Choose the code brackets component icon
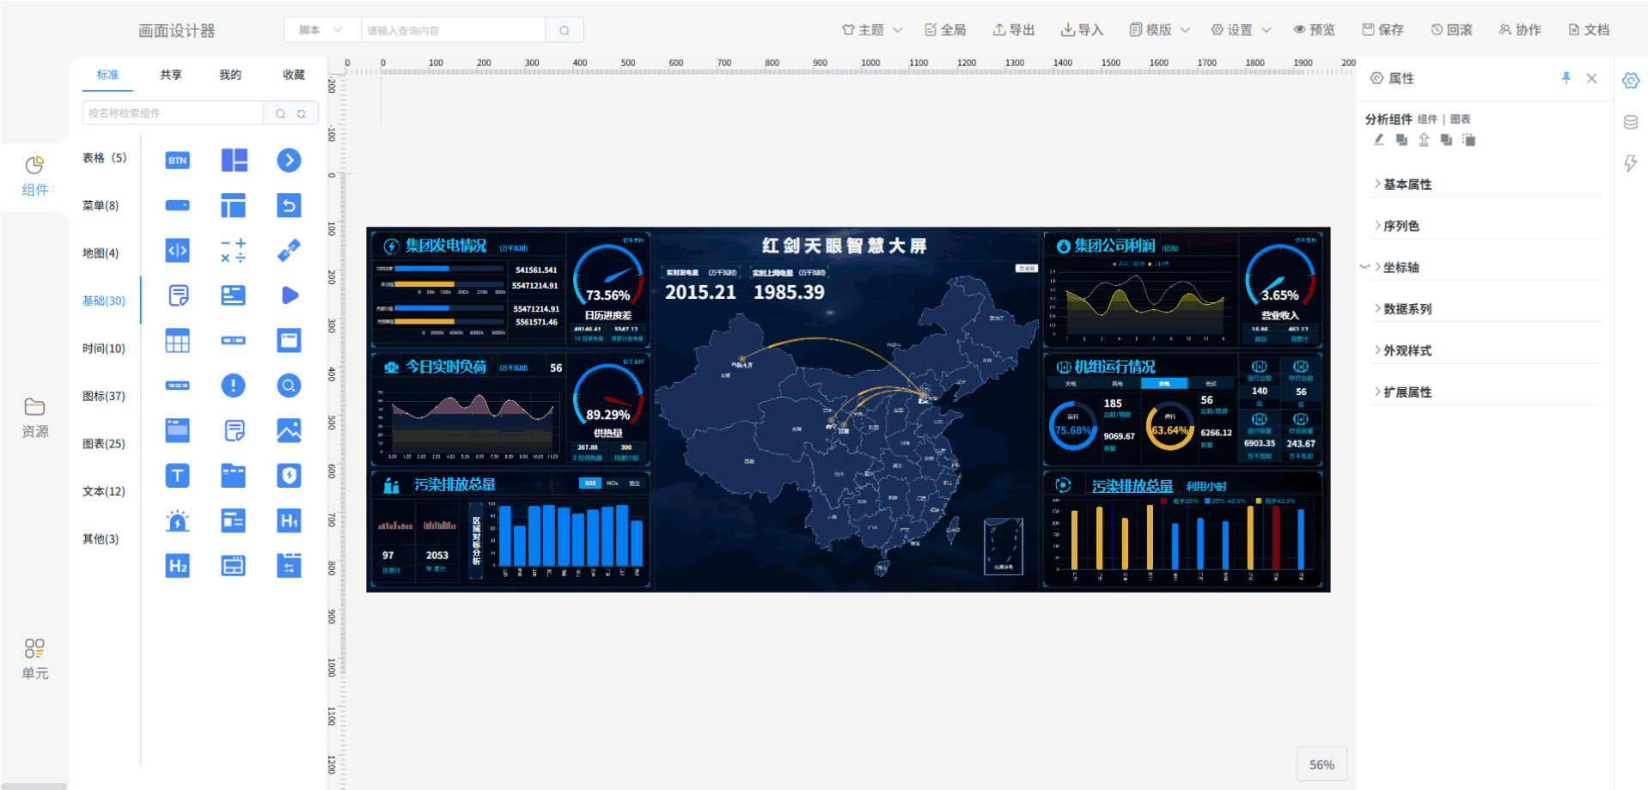The image size is (1648, 790). tap(178, 251)
